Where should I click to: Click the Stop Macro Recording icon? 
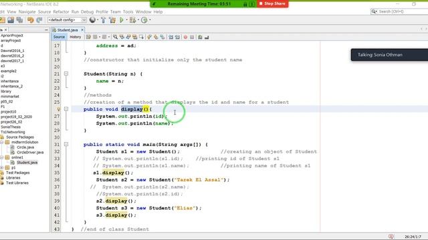coord(192,37)
